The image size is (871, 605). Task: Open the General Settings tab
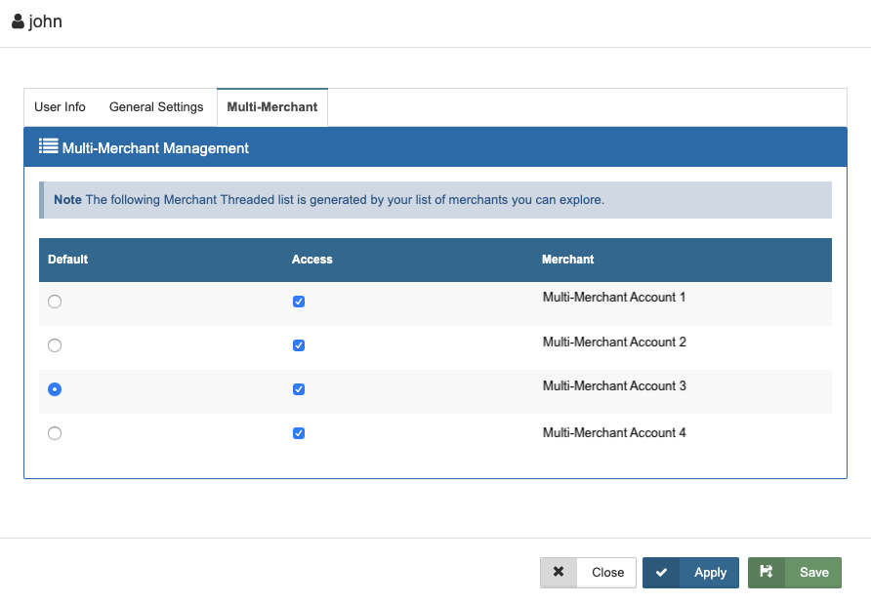click(x=156, y=107)
